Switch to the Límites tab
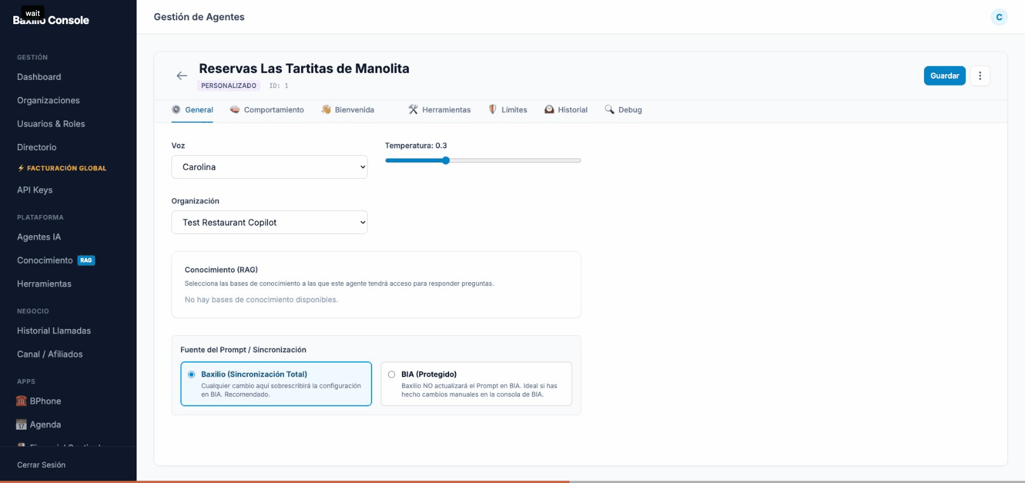 point(507,110)
